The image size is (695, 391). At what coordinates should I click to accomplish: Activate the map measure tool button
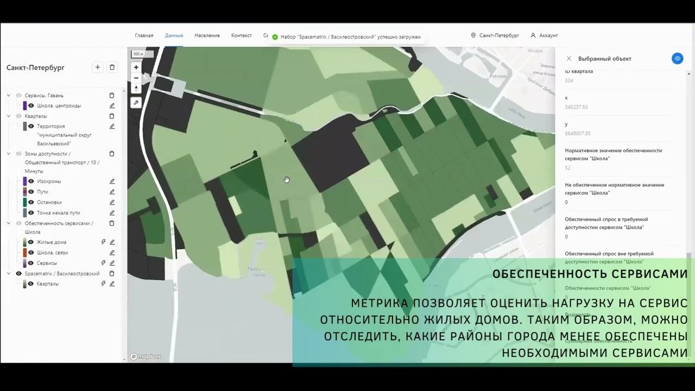(x=136, y=103)
